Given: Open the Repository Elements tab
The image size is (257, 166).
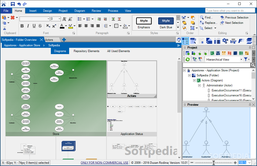Looking at the screenshot, I should tap(86, 51).
